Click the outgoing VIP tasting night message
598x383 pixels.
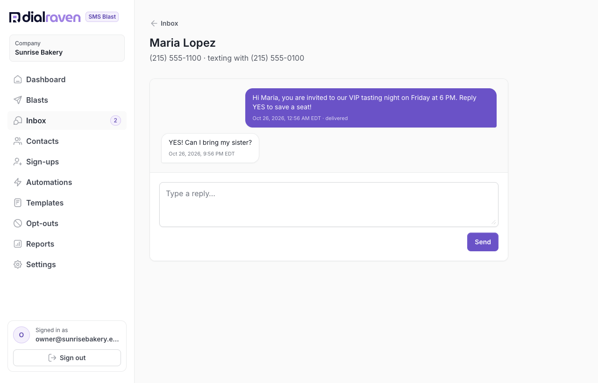371,108
